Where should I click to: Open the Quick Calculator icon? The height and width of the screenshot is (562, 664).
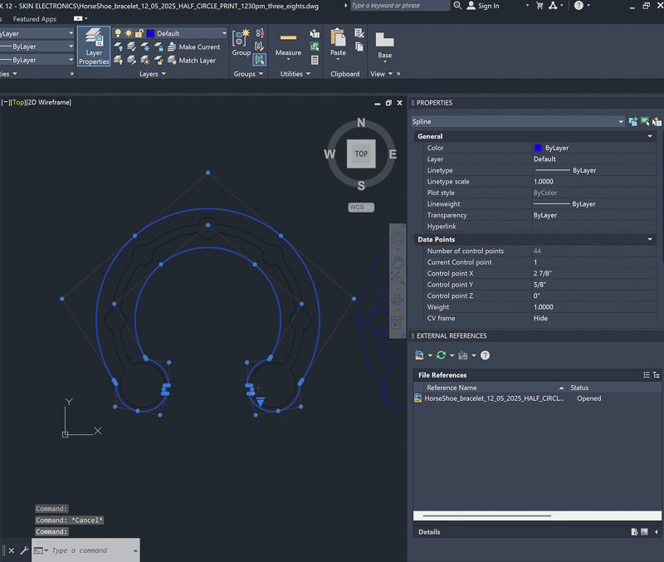pos(315,61)
